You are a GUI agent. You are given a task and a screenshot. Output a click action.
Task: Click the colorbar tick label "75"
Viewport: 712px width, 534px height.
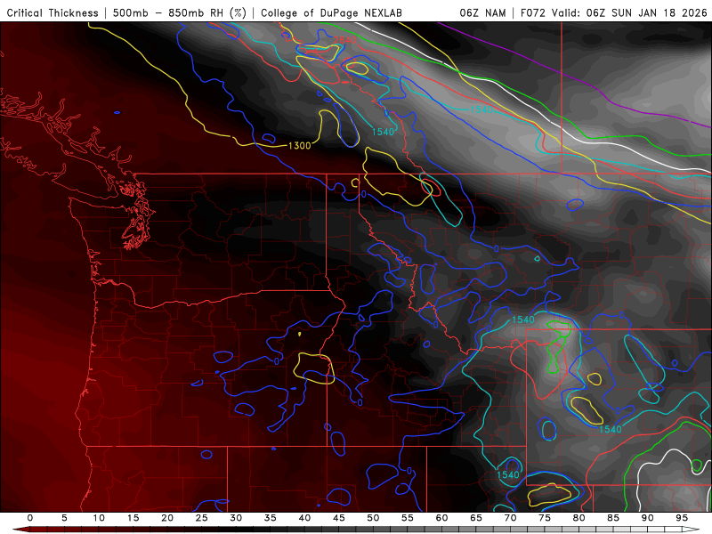[545, 518]
